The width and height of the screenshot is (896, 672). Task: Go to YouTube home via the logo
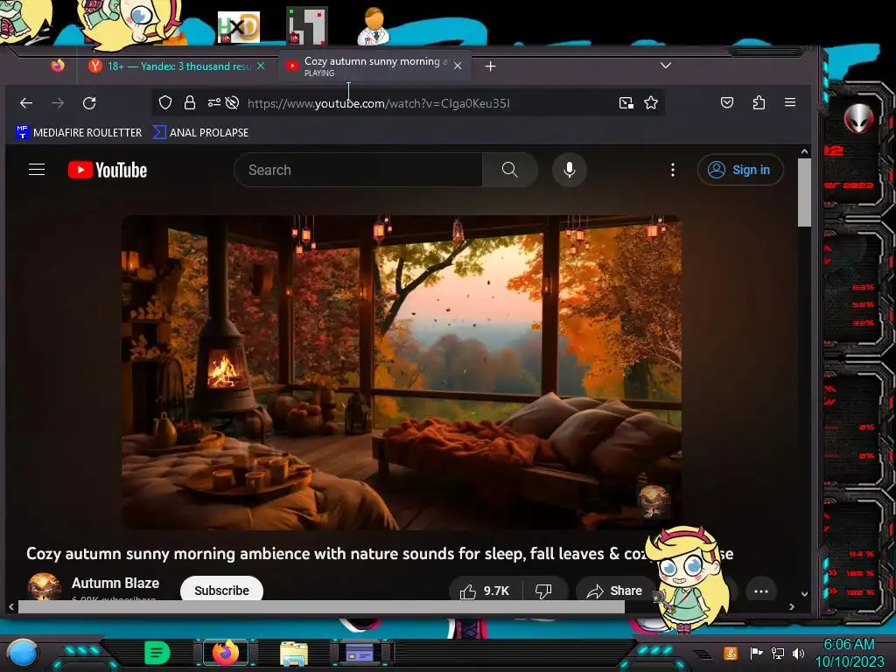point(108,171)
